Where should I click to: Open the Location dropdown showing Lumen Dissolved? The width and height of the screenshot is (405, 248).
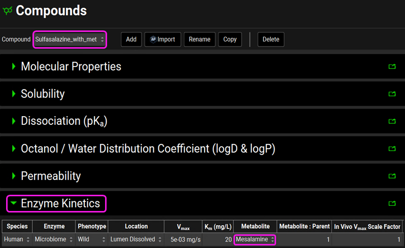pyautogui.click(x=136, y=239)
